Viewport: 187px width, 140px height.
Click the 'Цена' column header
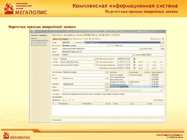(139, 104)
